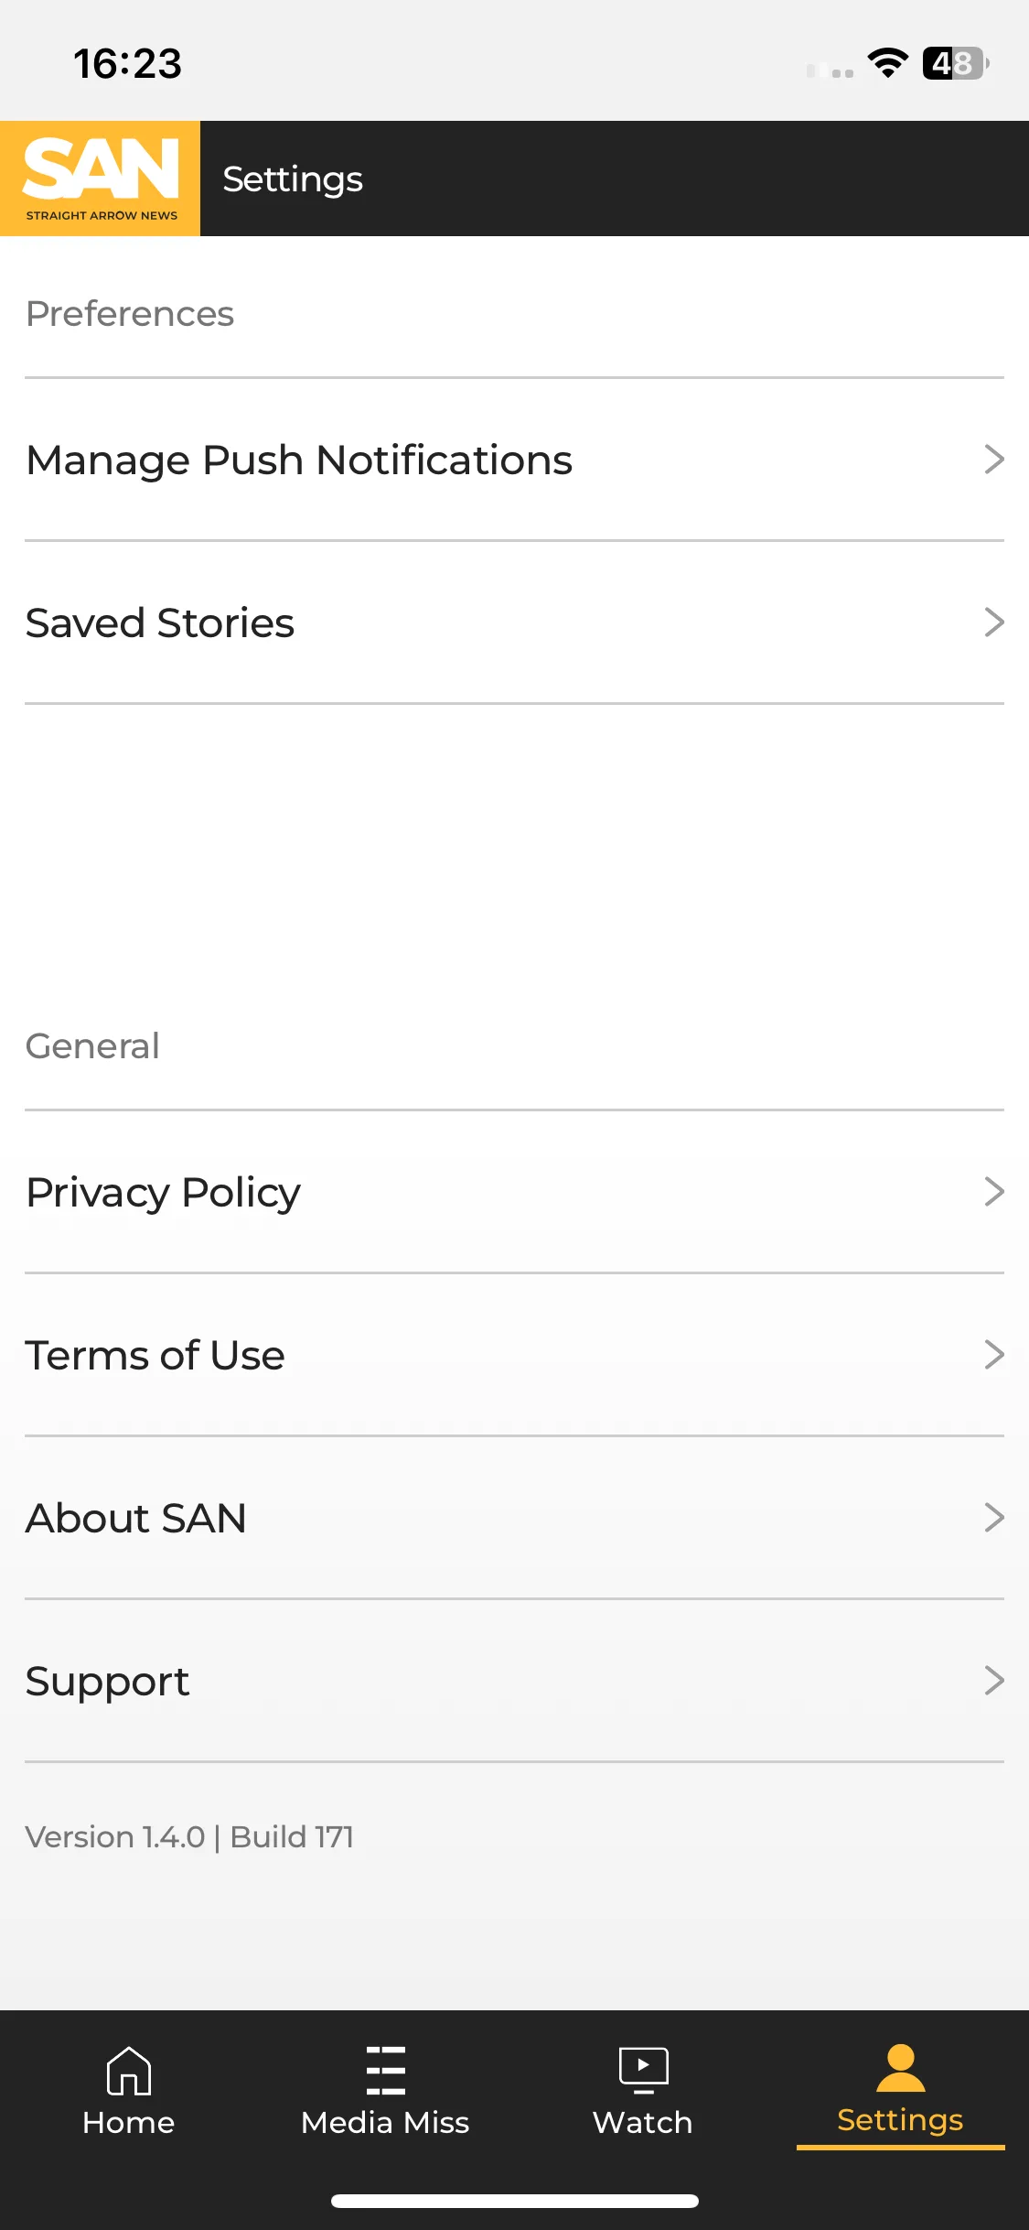Tap the Terms of Use chevron

[x=994, y=1355]
